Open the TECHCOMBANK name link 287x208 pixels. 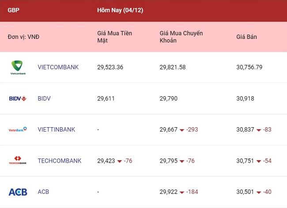click(x=60, y=161)
